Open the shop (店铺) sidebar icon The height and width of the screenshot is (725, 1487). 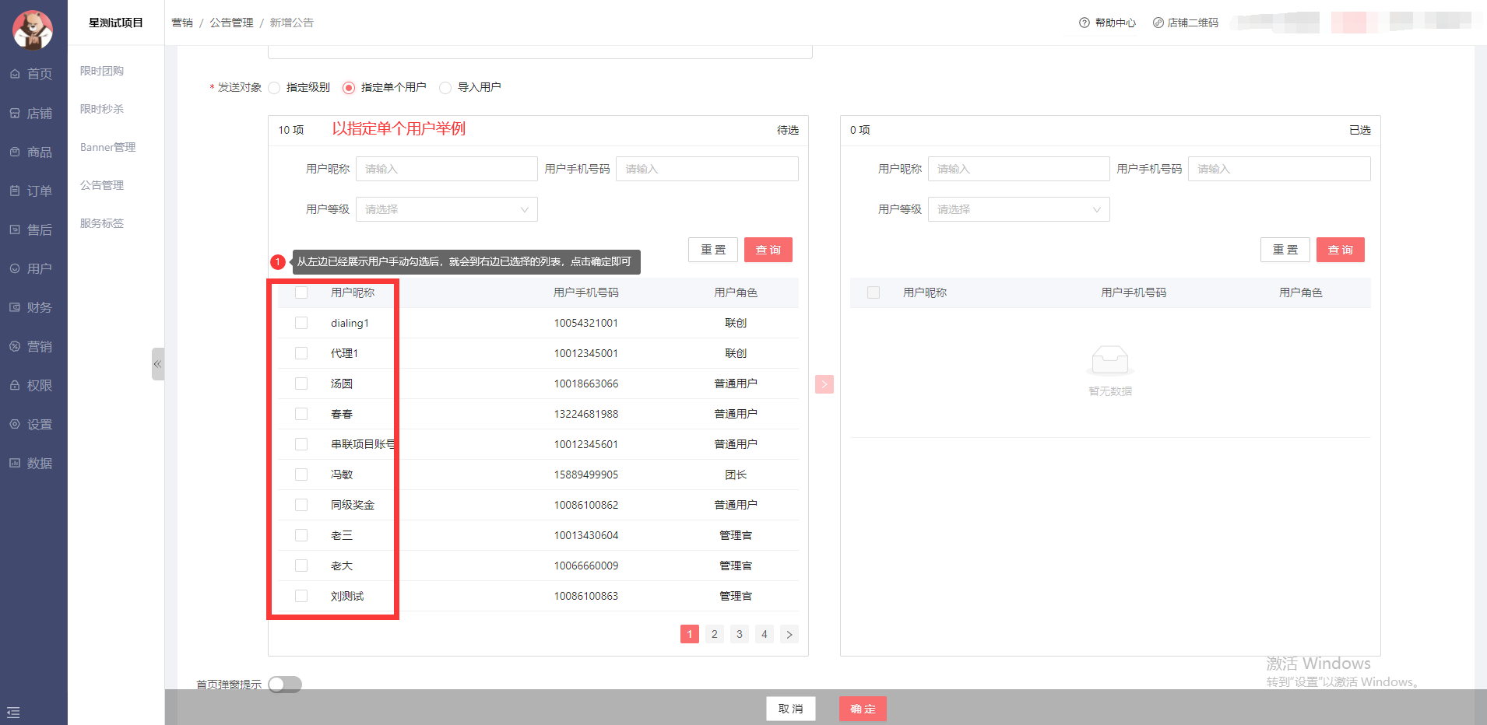pyautogui.click(x=15, y=114)
